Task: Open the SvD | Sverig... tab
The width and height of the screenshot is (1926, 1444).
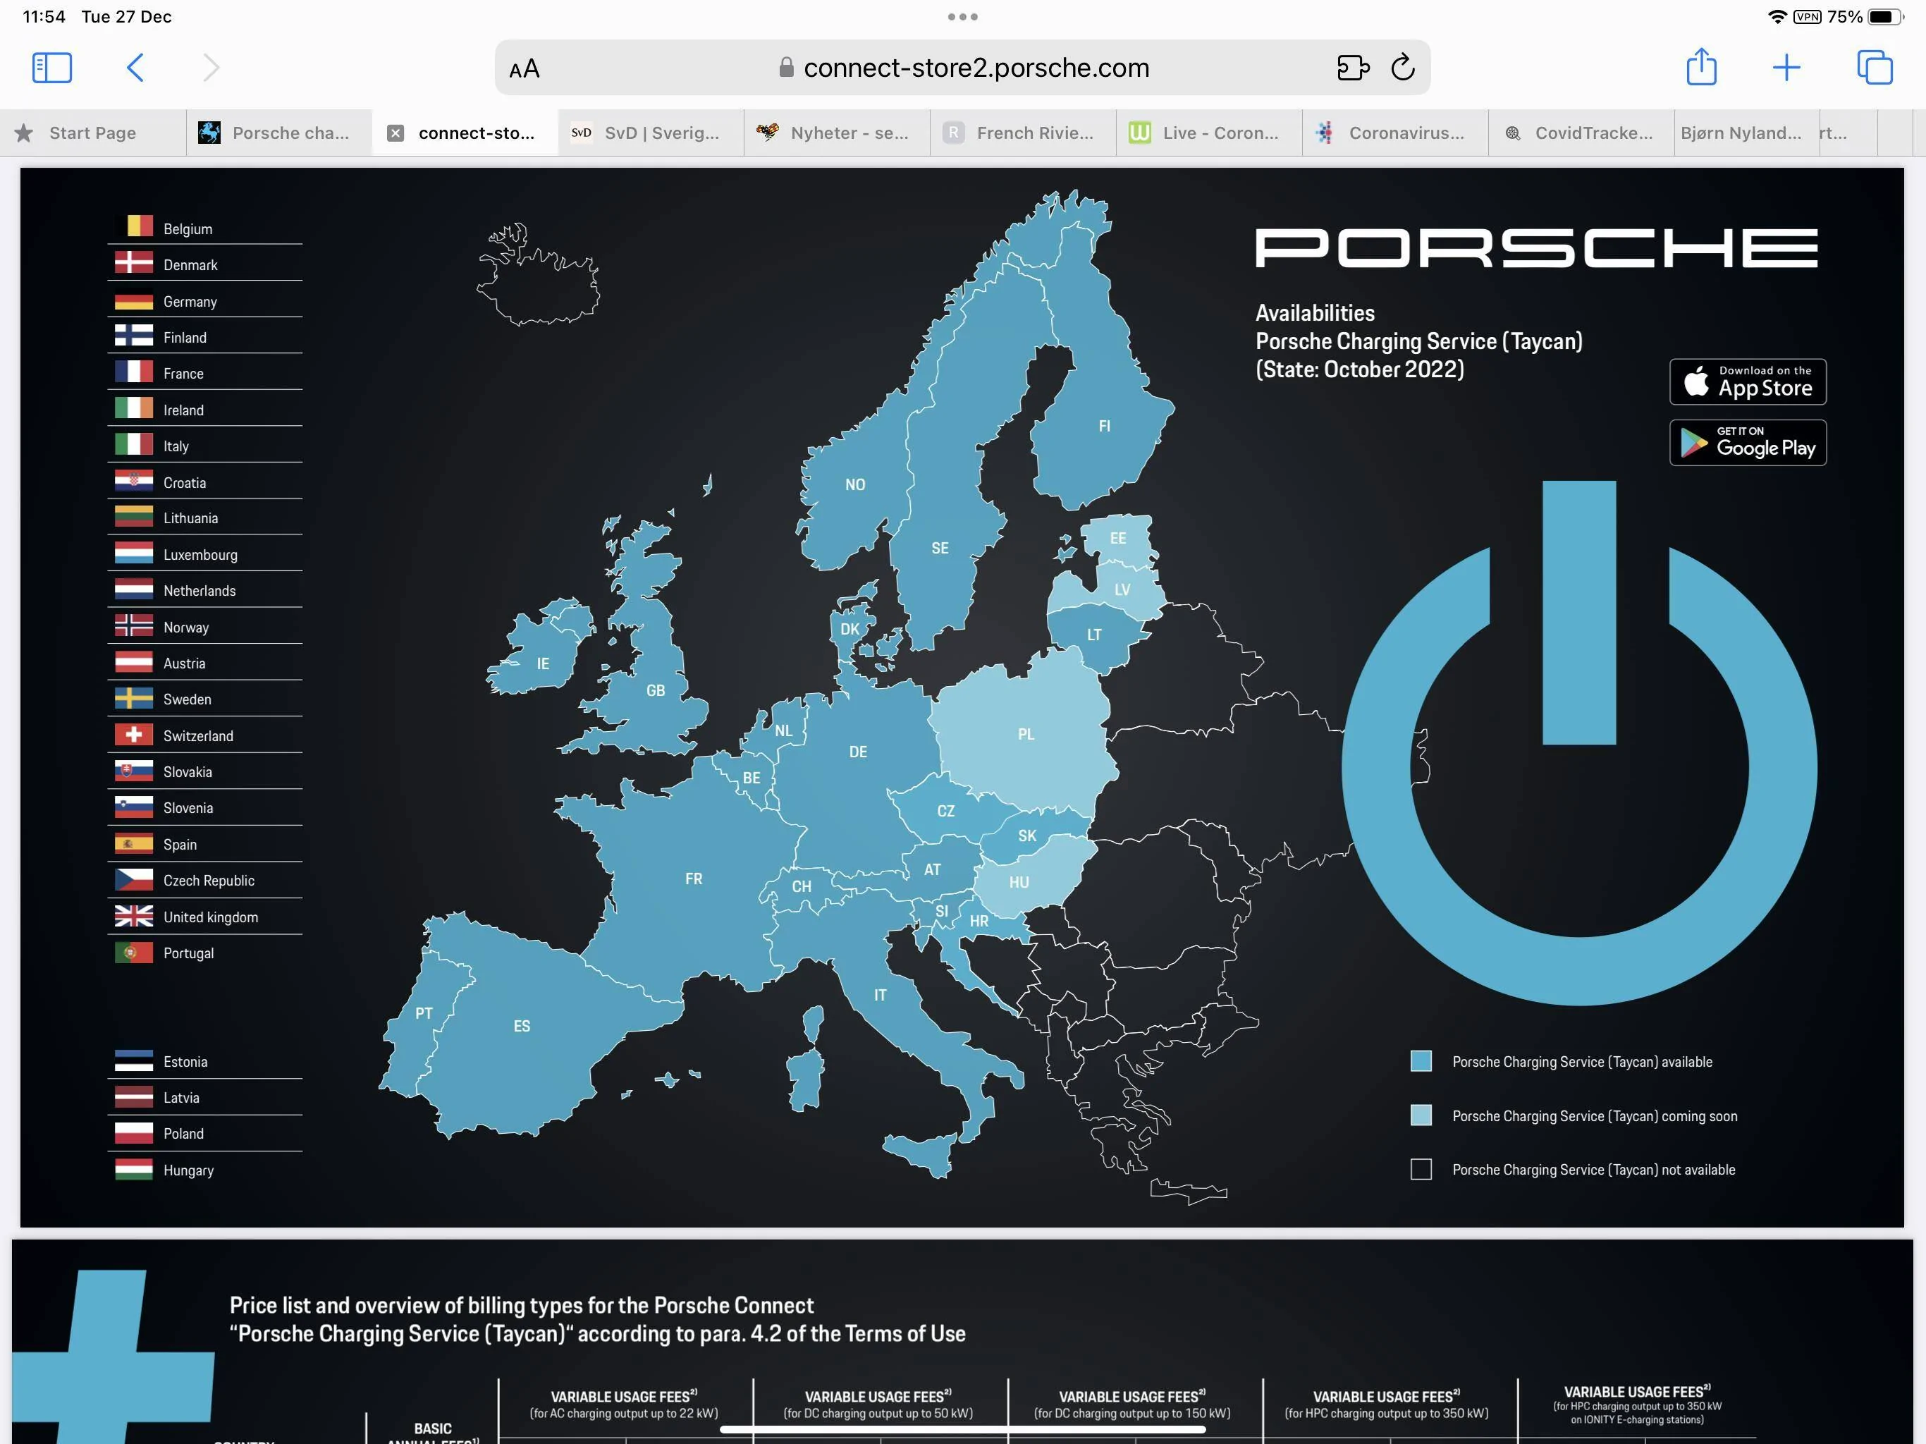Action: click(651, 133)
